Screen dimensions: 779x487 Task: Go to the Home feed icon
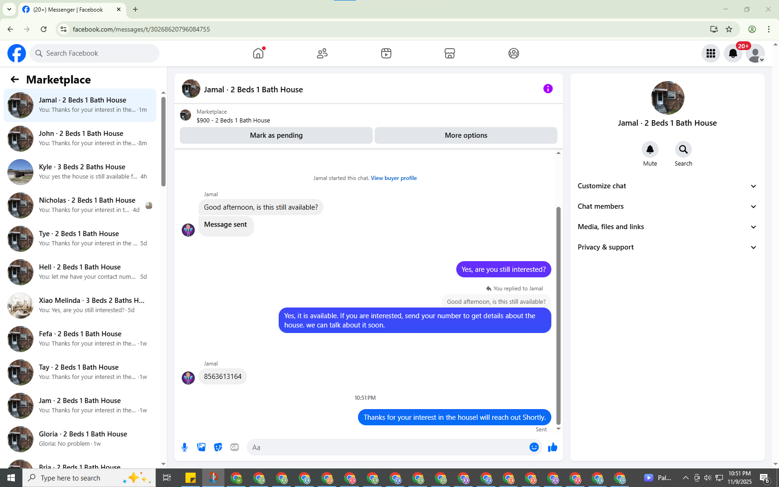[258, 53]
